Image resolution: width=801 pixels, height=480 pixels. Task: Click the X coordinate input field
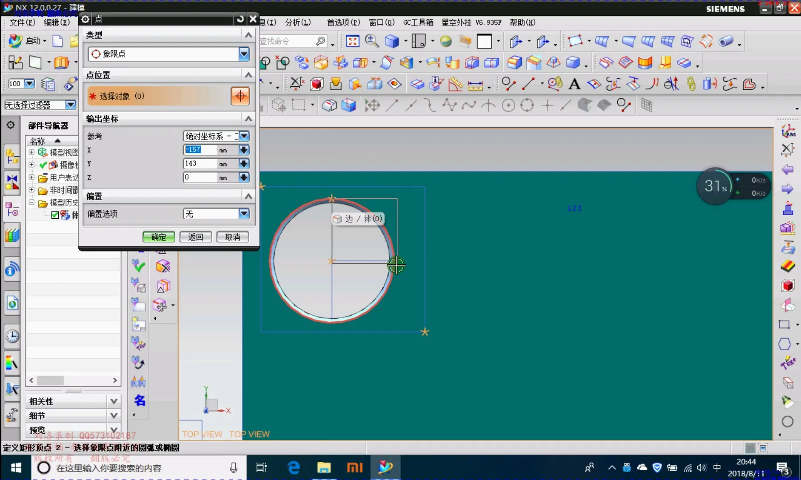point(200,150)
